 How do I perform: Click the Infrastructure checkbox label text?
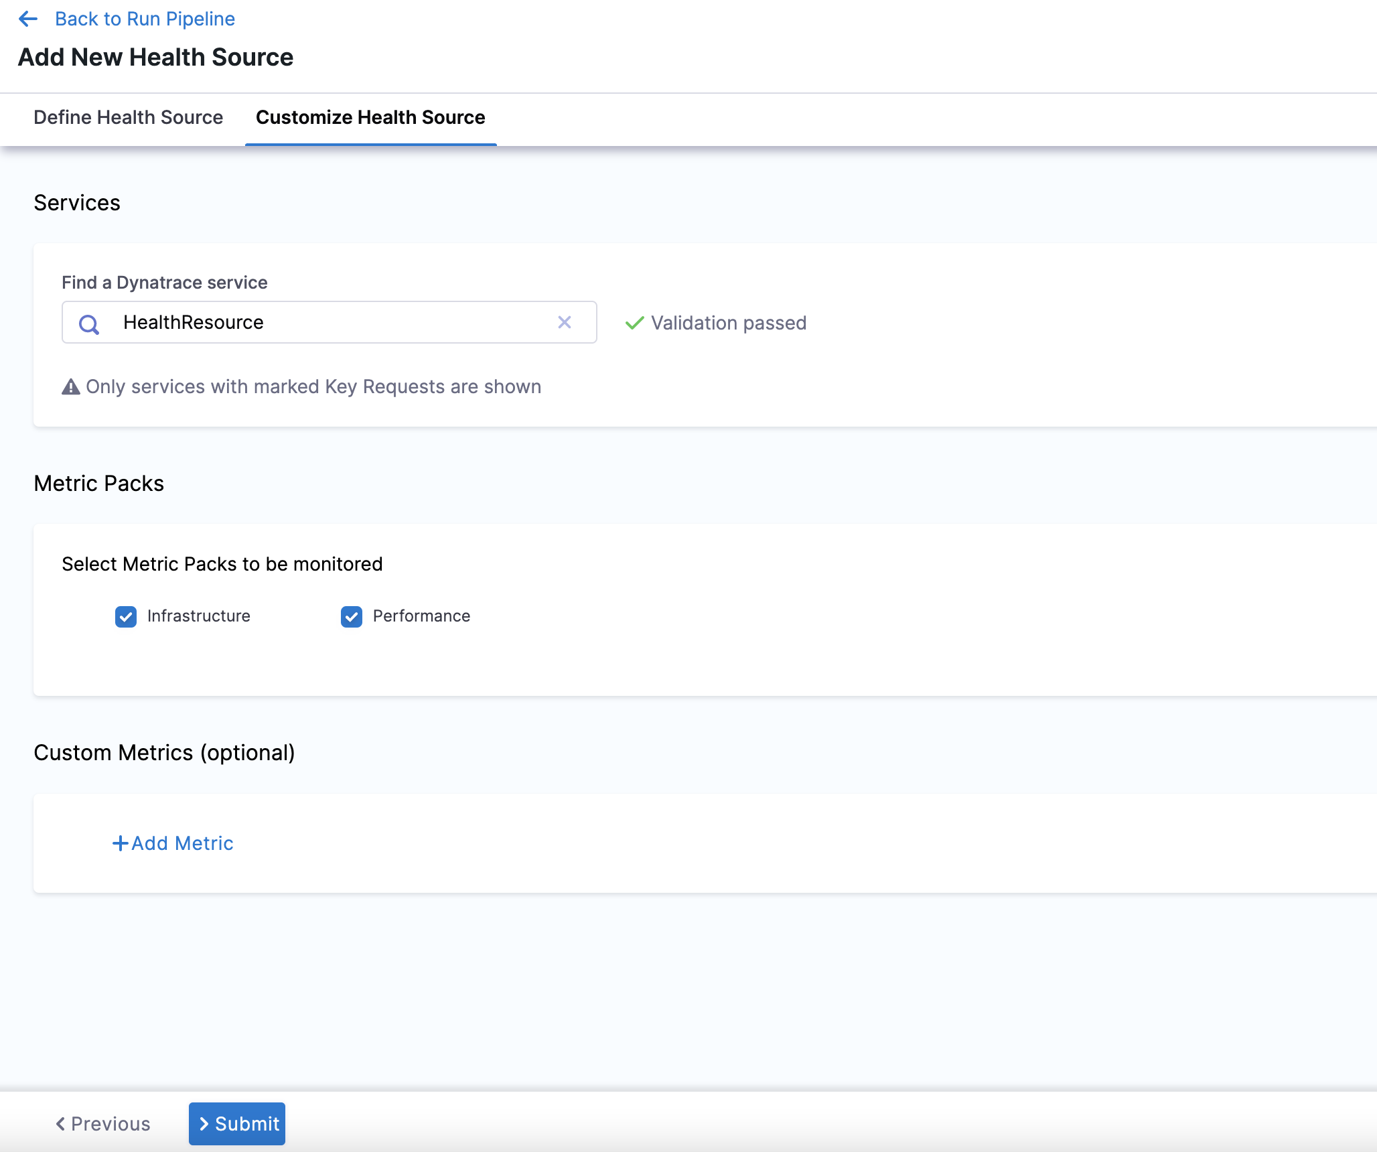(x=198, y=616)
